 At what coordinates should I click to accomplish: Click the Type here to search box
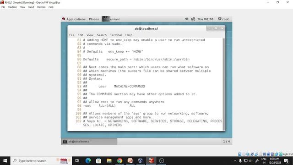(x=41, y=161)
